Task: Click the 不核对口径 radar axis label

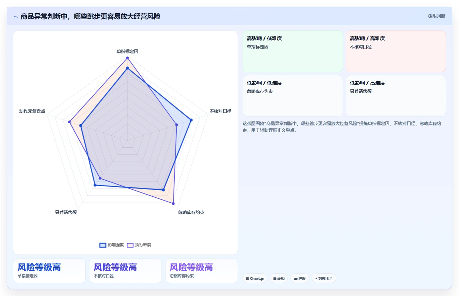Action: coord(220,111)
